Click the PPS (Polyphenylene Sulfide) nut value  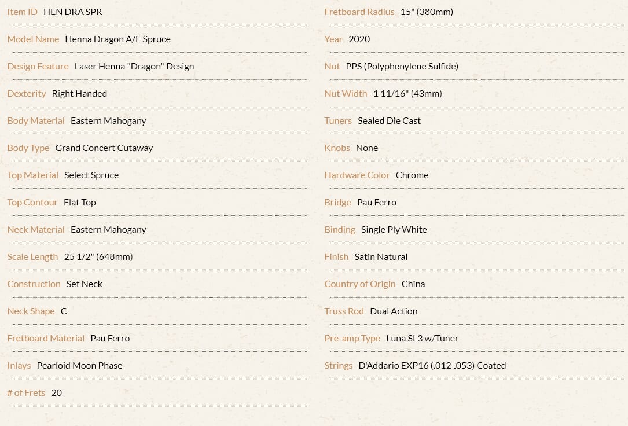[x=402, y=67]
